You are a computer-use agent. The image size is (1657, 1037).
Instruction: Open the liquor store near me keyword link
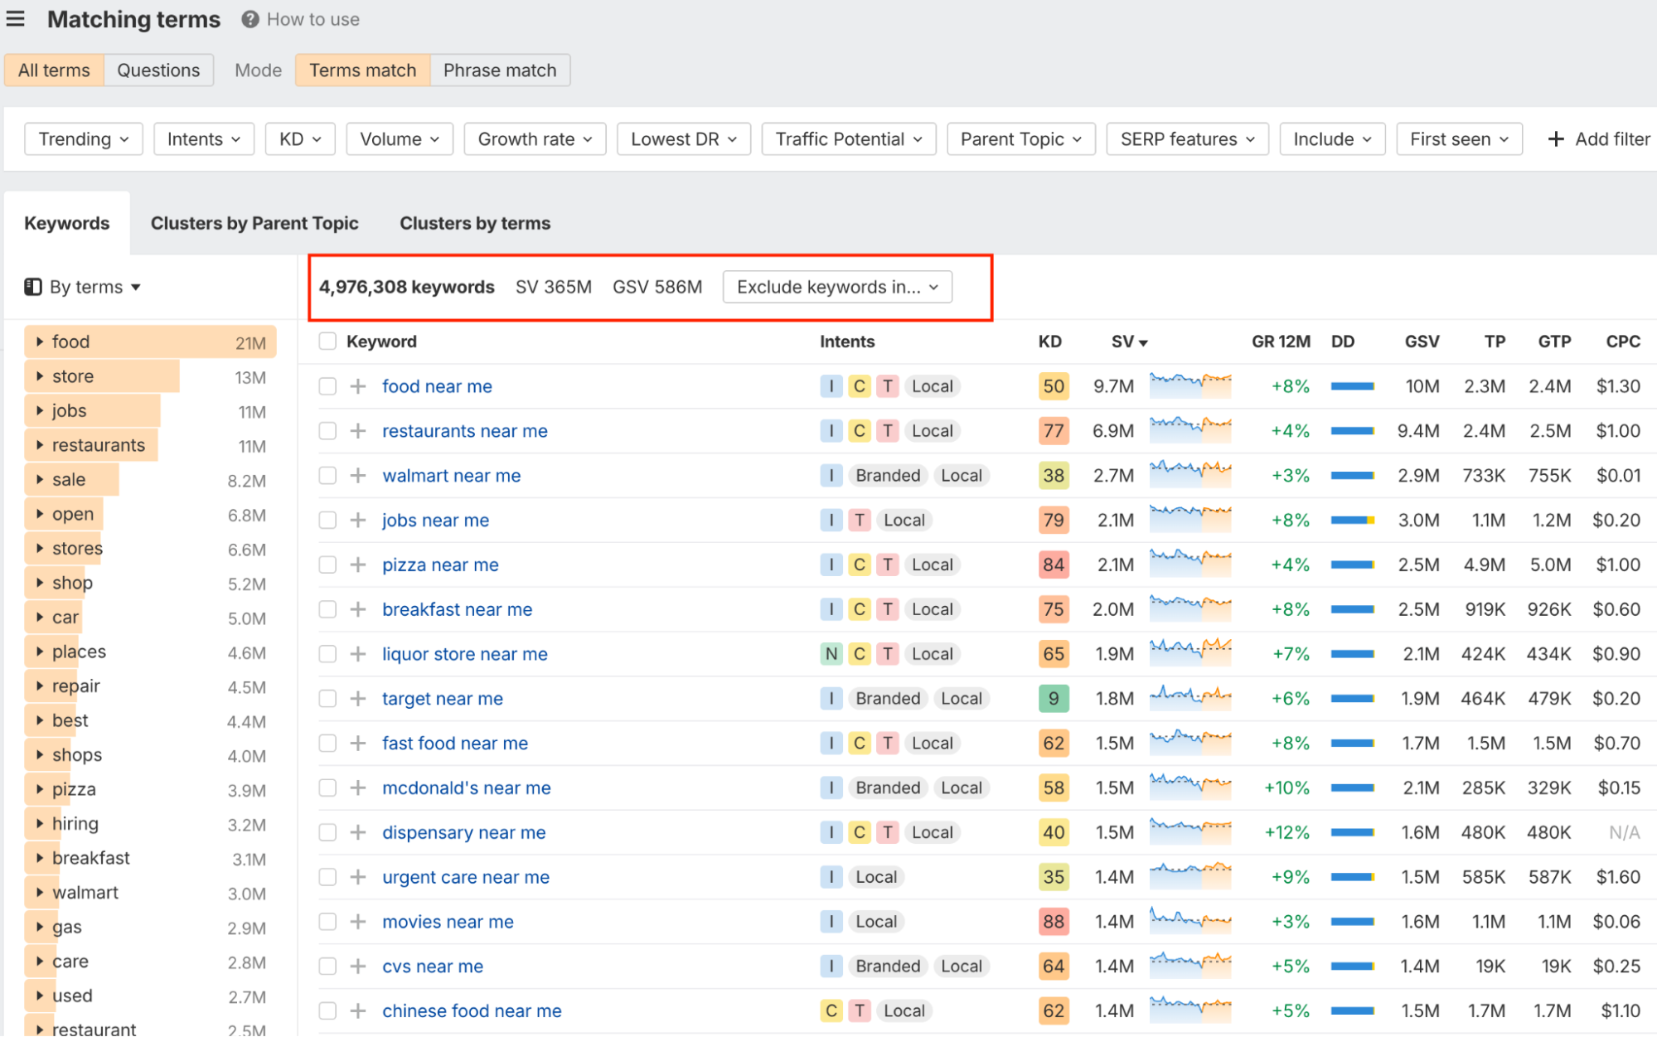click(x=464, y=654)
